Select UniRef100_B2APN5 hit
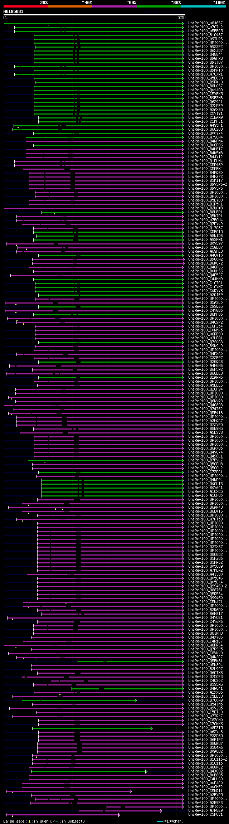The height and width of the screenshot is (824, 229). point(205,378)
